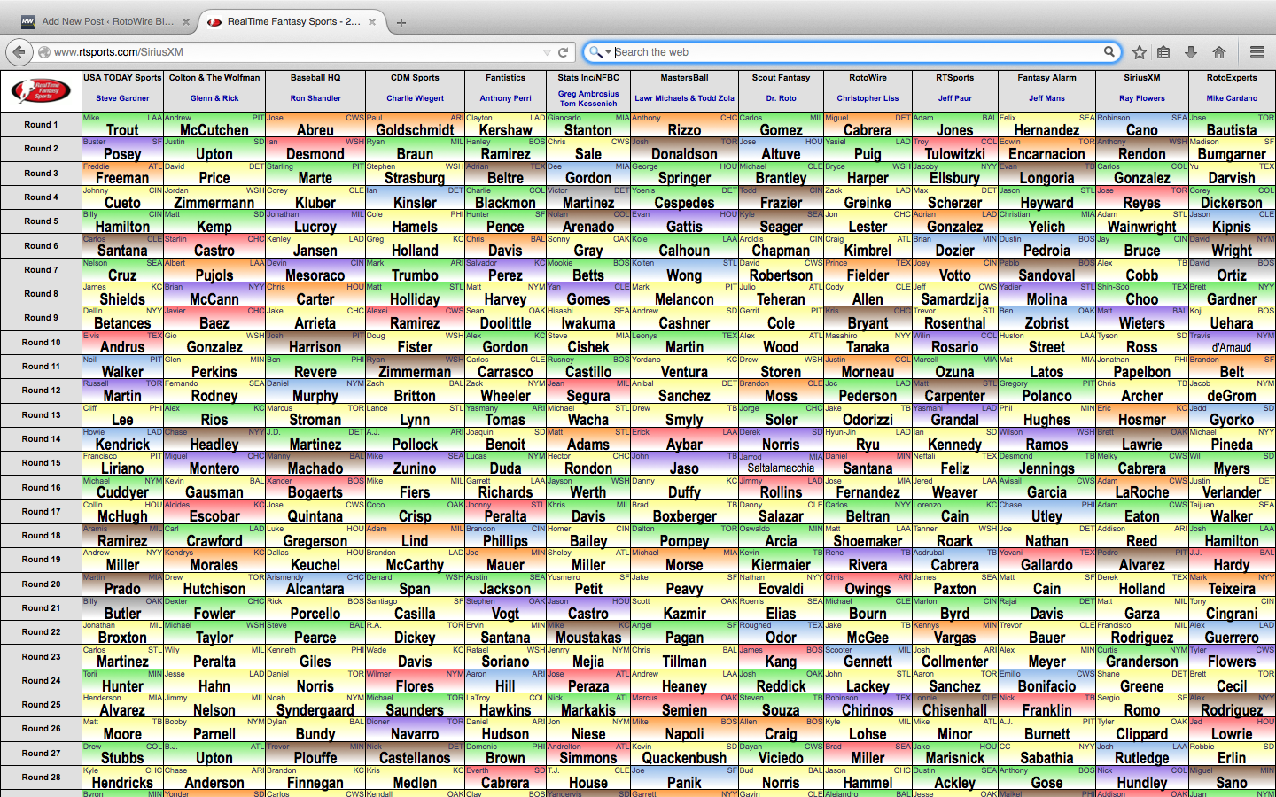
Task: Open Charlie Wiegert's team link
Action: (415, 99)
